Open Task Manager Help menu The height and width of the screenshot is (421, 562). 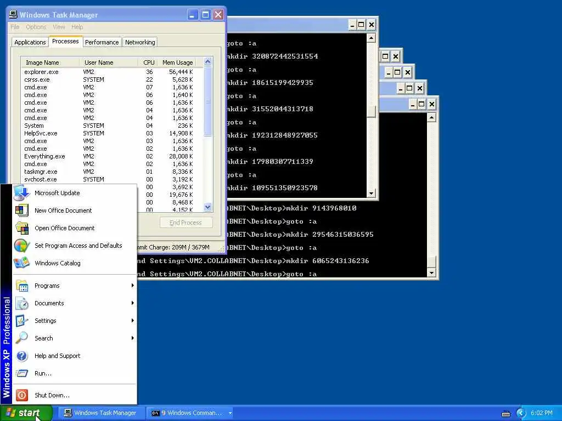click(77, 27)
